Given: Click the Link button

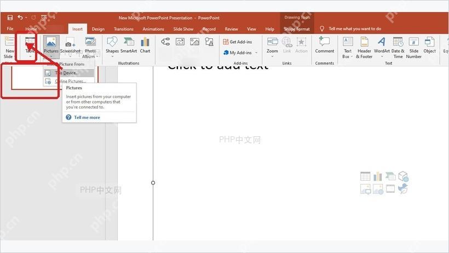Looking at the screenshot, I should pyautogui.click(x=287, y=45).
